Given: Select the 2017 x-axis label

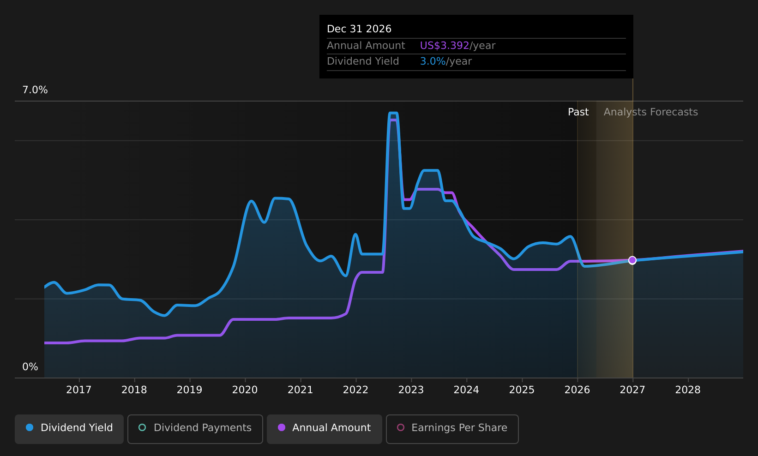Looking at the screenshot, I should point(79,390).
